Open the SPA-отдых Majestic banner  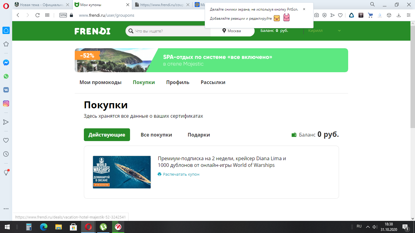point(211,60)
